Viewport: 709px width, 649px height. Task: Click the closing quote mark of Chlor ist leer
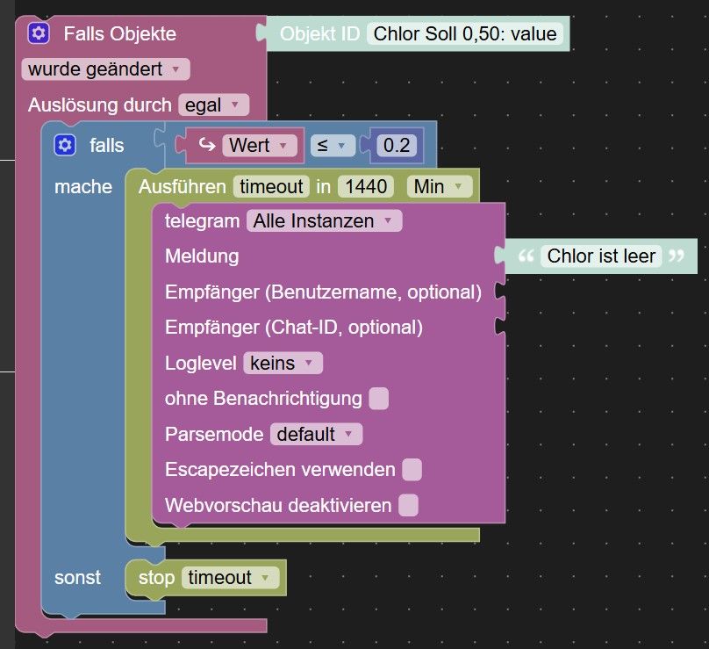point(677,256)
